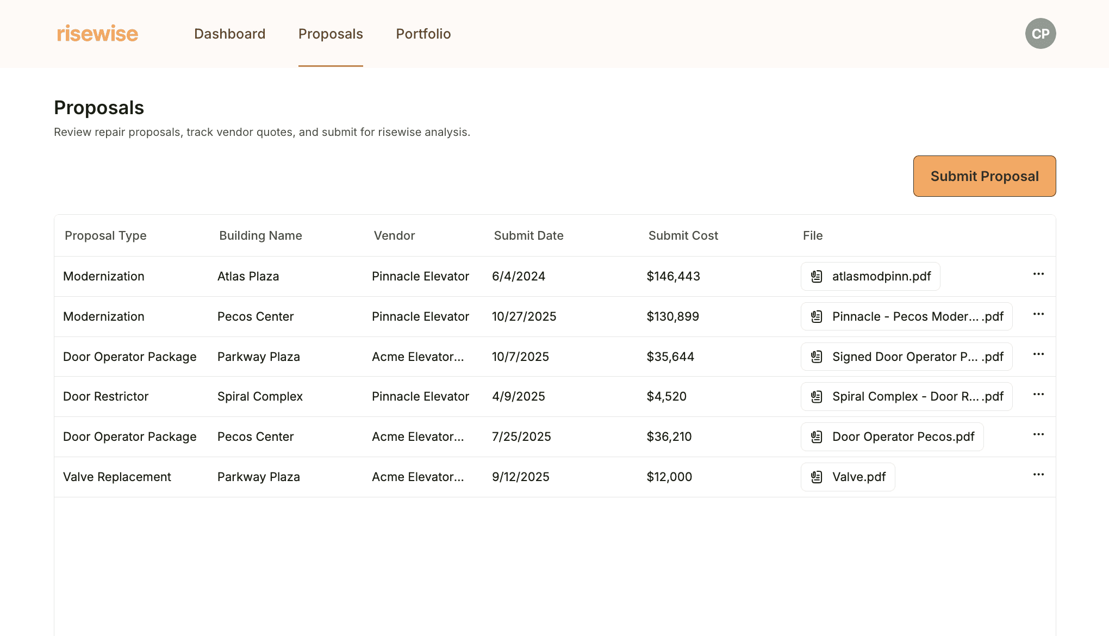Open actions menu for Parkway Door Operator row
The width and height of the screenshot is (1109, 636).
(x=1038, y=354)
